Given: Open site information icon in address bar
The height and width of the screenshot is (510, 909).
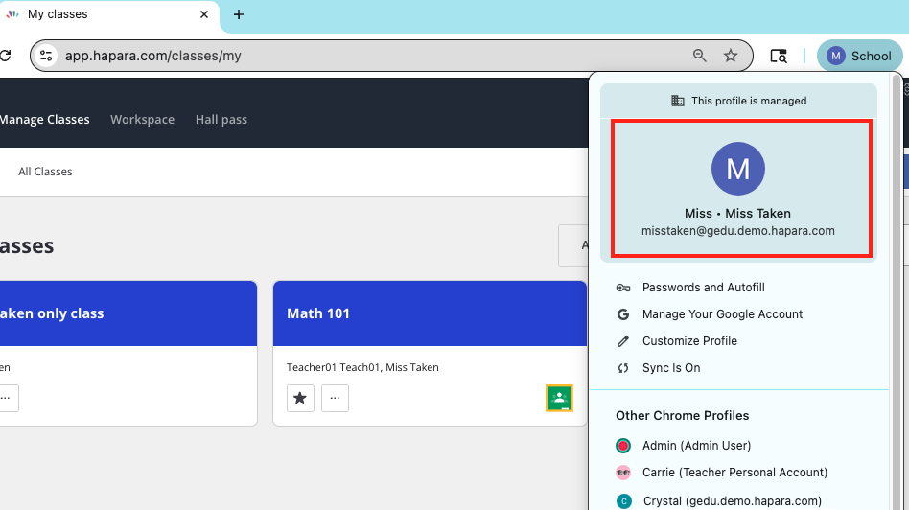Looking at the screenshot, I should point(46,56).
